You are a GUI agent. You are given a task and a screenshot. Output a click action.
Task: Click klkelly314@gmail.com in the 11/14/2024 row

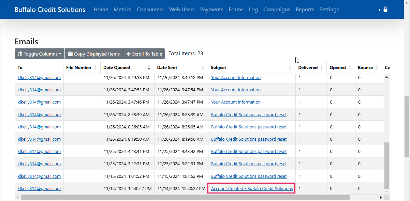point(39,188)
